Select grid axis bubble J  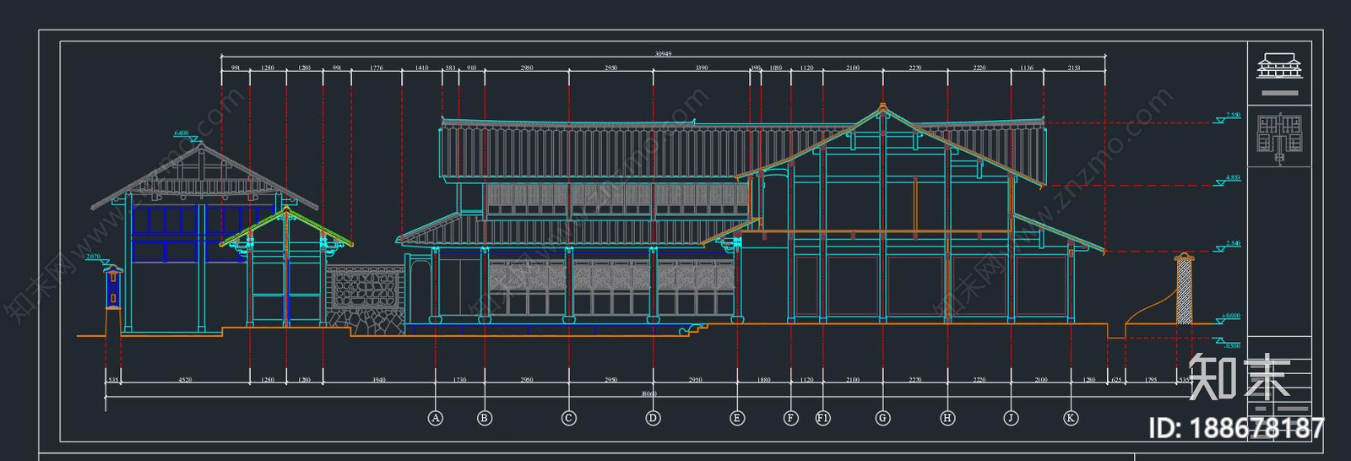point(1011,418)
